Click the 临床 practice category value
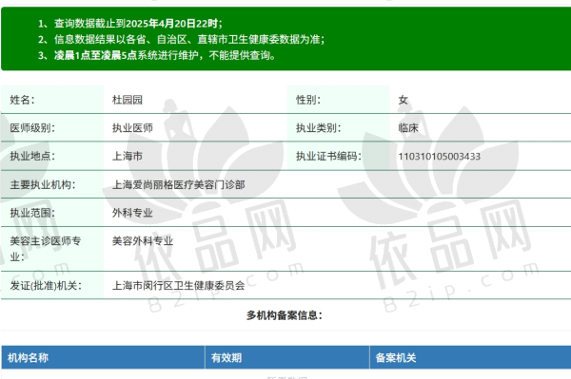The width and height of the screenshot is (571, 379). (408, 128)
